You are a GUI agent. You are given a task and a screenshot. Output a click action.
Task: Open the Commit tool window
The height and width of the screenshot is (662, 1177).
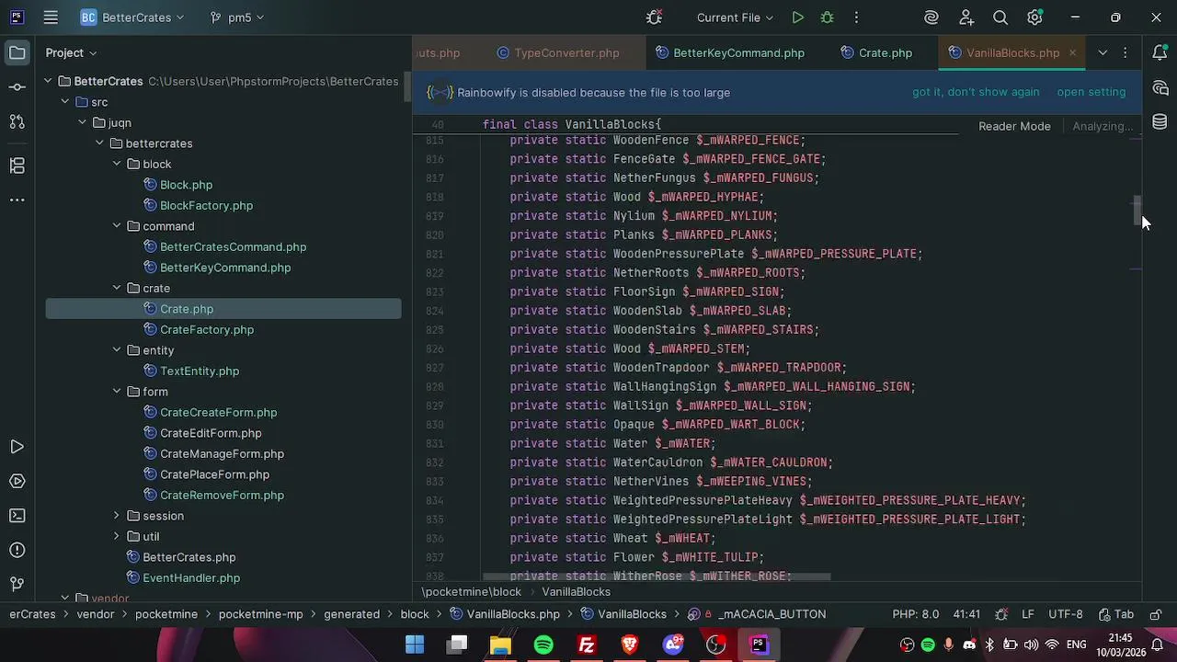pyautogui.click(x=17, y=87)
